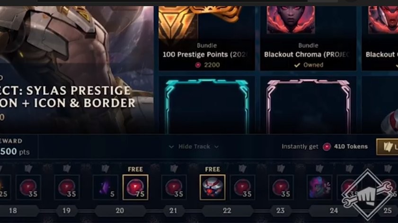Viewport: 398px width, 223px height.
Task: Open the owned Blackout Chroma bundle
Action: tap(308, 38)
